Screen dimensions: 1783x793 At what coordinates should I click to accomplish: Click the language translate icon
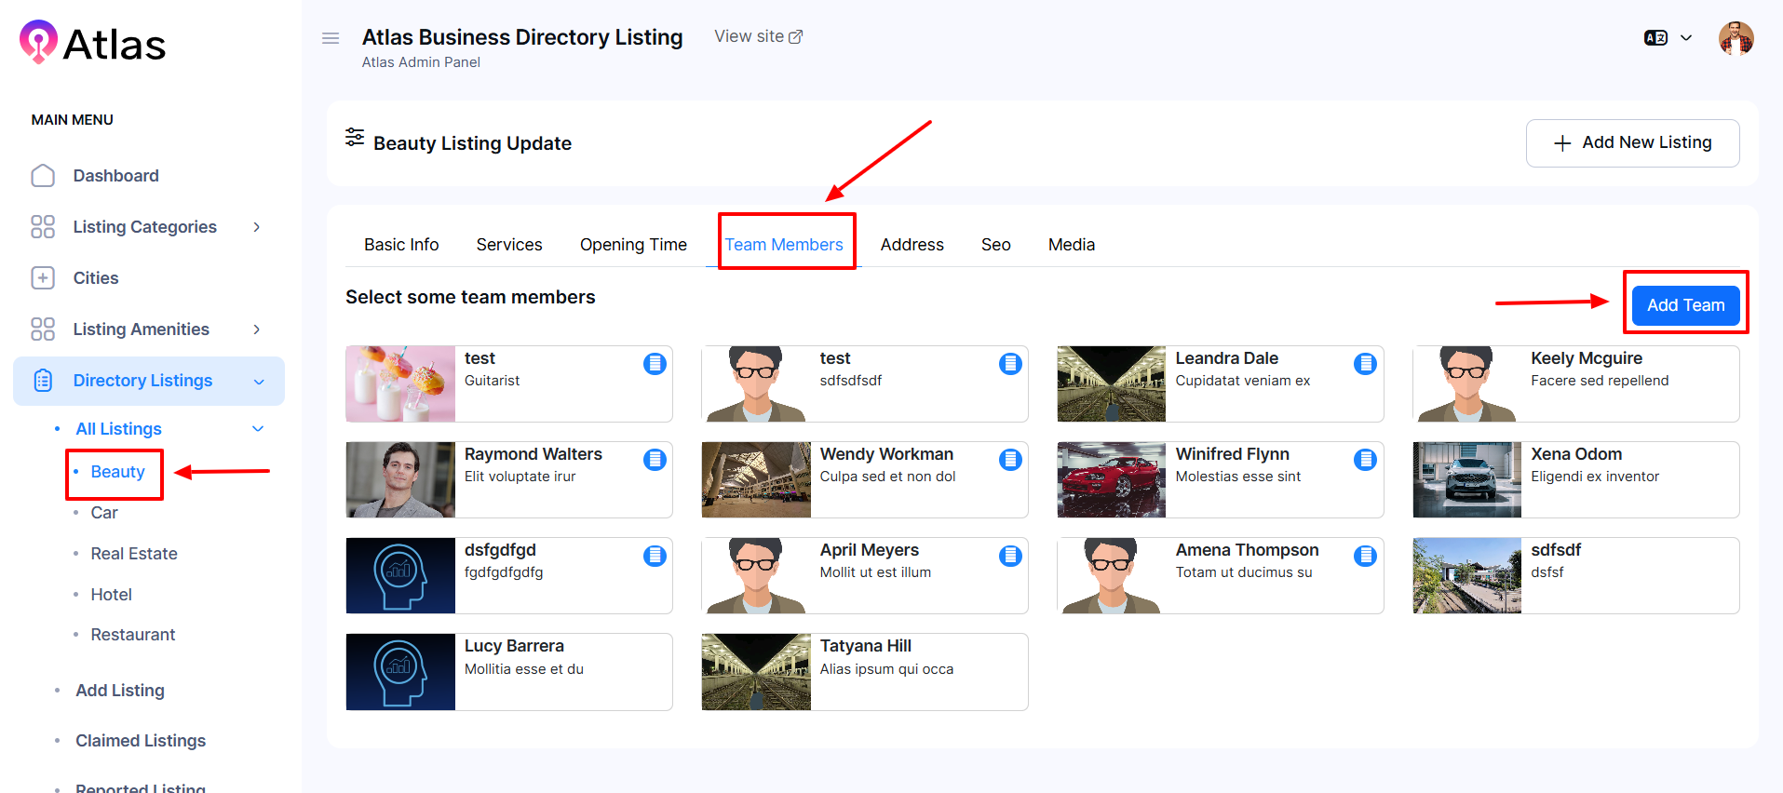point(1655,38)
